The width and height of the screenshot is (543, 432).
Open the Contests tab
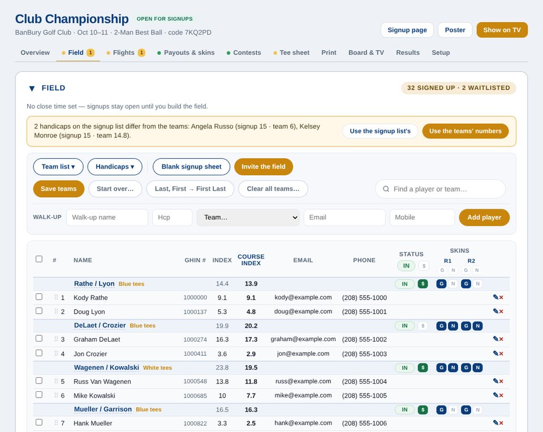pos(244,53)
